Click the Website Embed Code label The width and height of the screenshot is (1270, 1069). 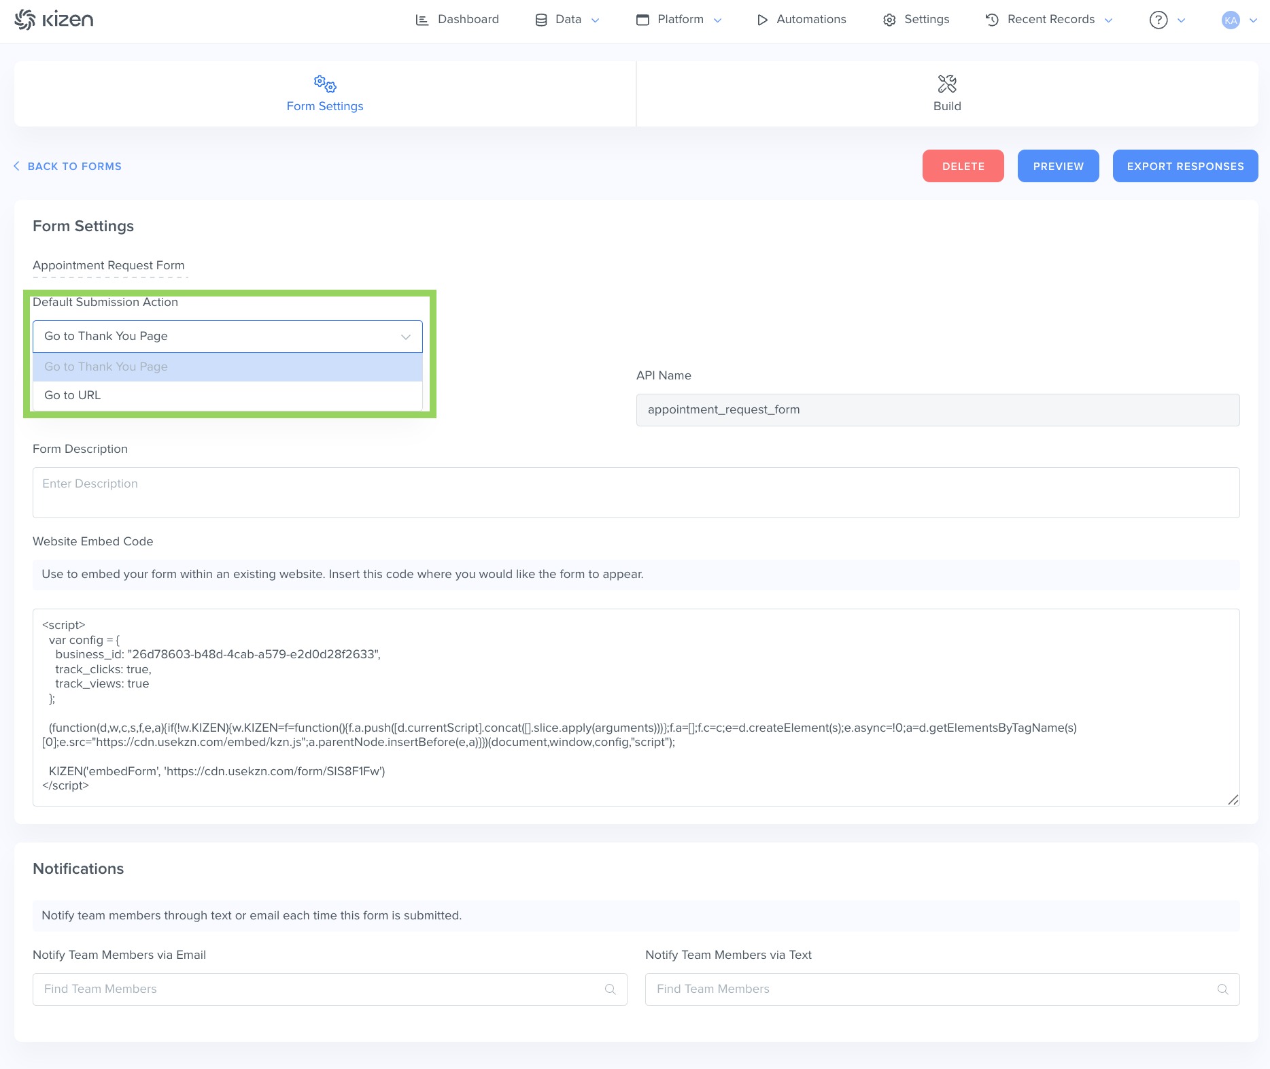click(x=93, y=541)
